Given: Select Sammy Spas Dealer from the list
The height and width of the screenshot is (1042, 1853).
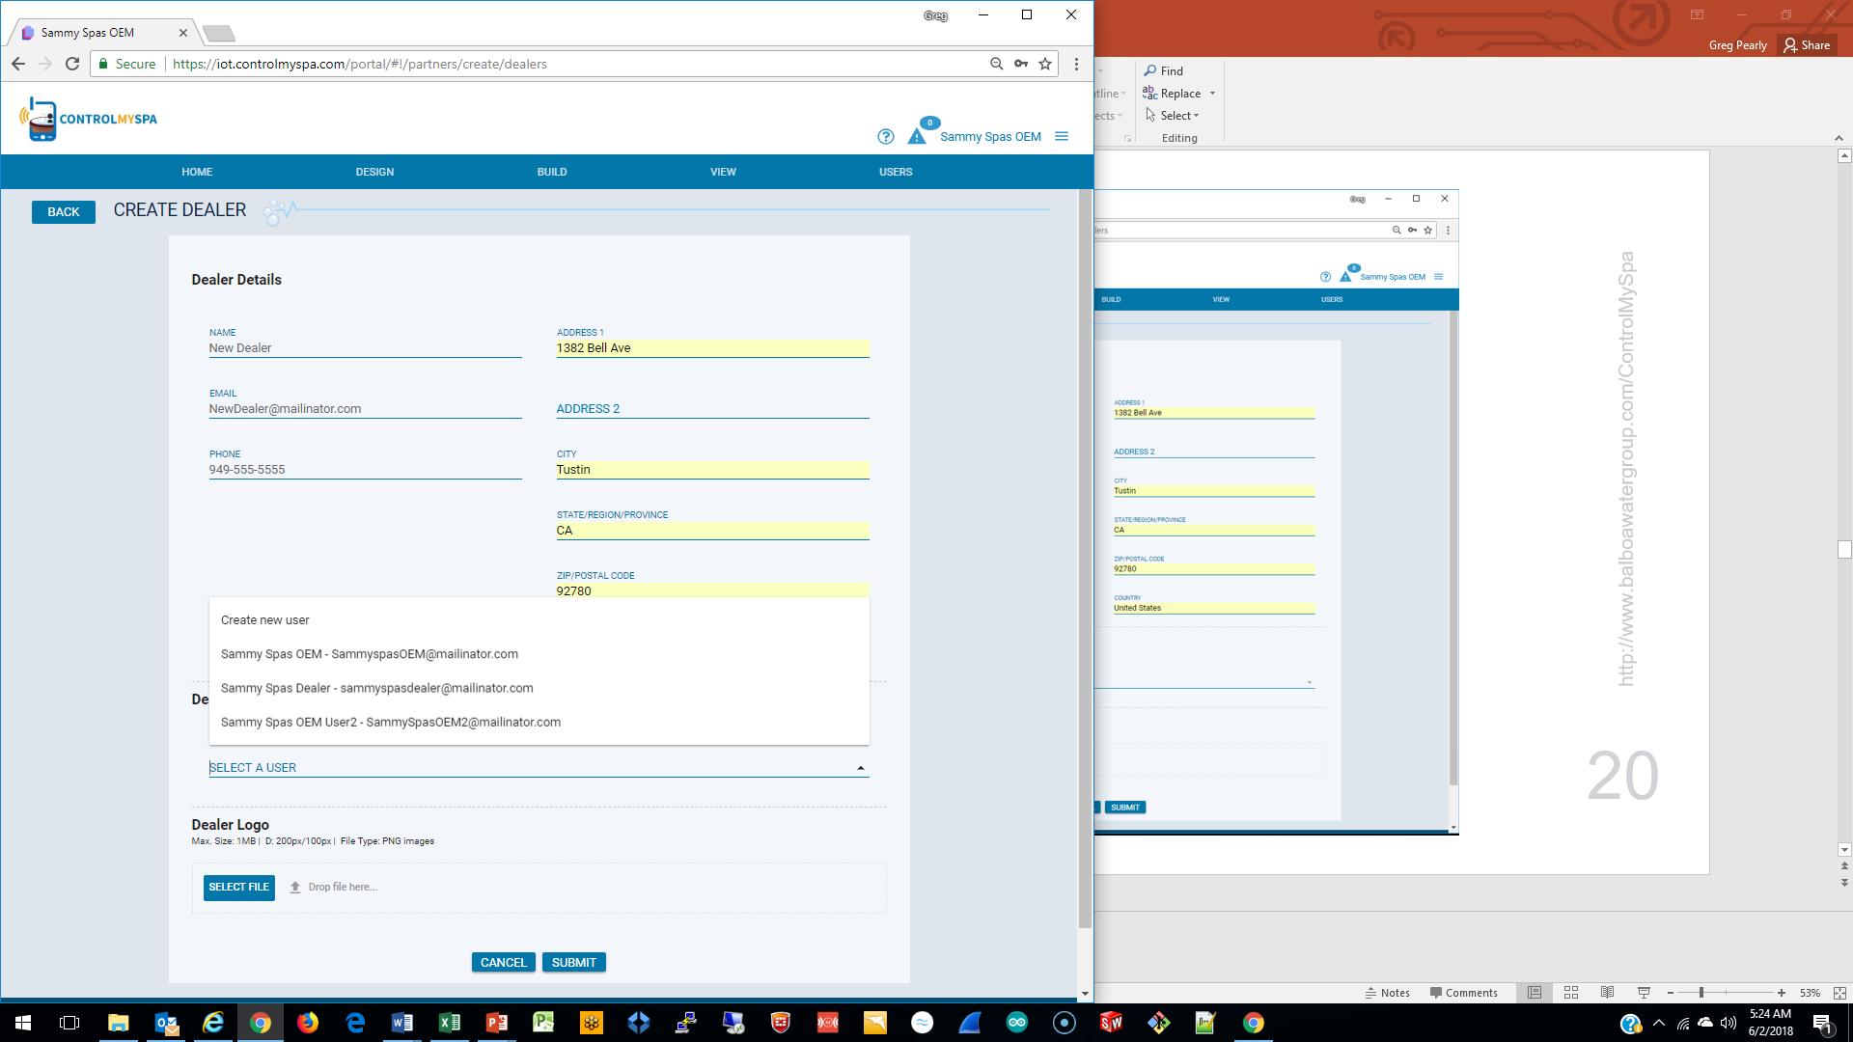Looking at the screenshot, I should coord(376,688).
